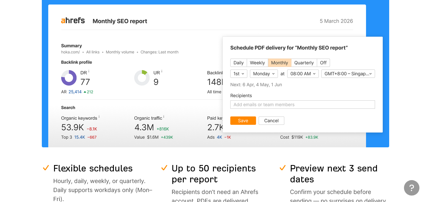Open the help question mark button

point(412,188)
